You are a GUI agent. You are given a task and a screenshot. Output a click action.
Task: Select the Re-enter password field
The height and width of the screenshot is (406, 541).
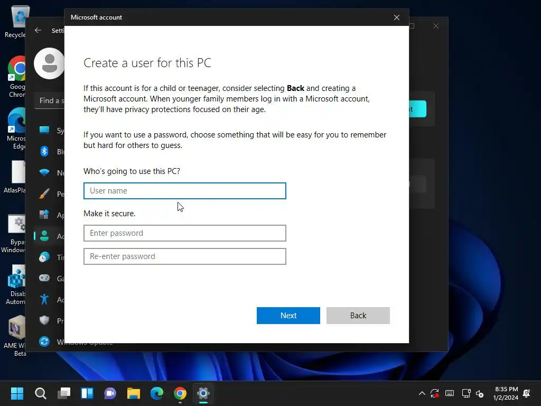point(184,256)
